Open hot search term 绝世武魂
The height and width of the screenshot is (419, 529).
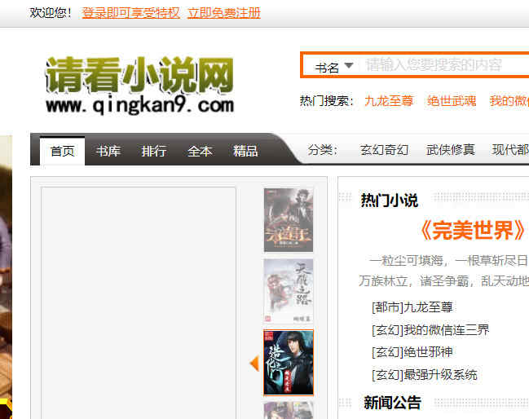(x=452, y=101)
